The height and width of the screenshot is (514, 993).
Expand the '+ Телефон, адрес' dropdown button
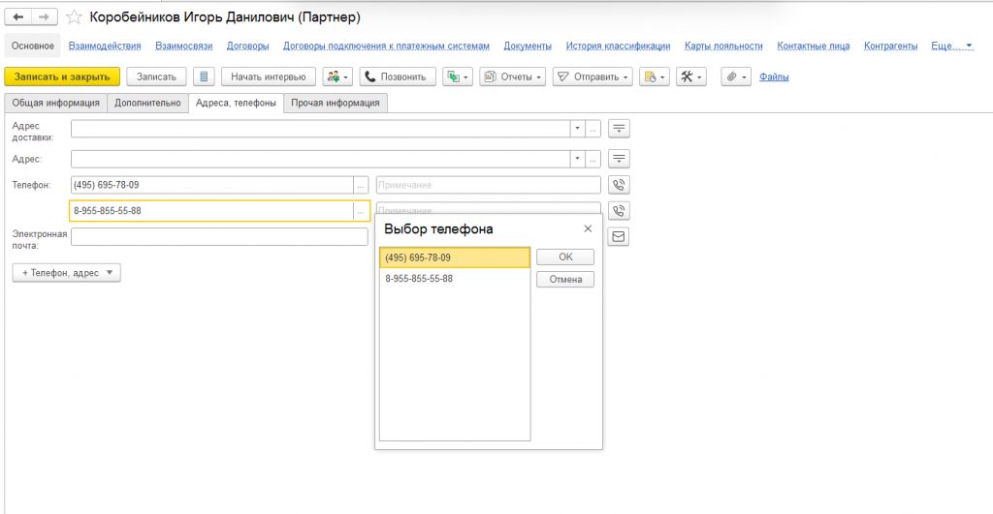pos(66,273)
